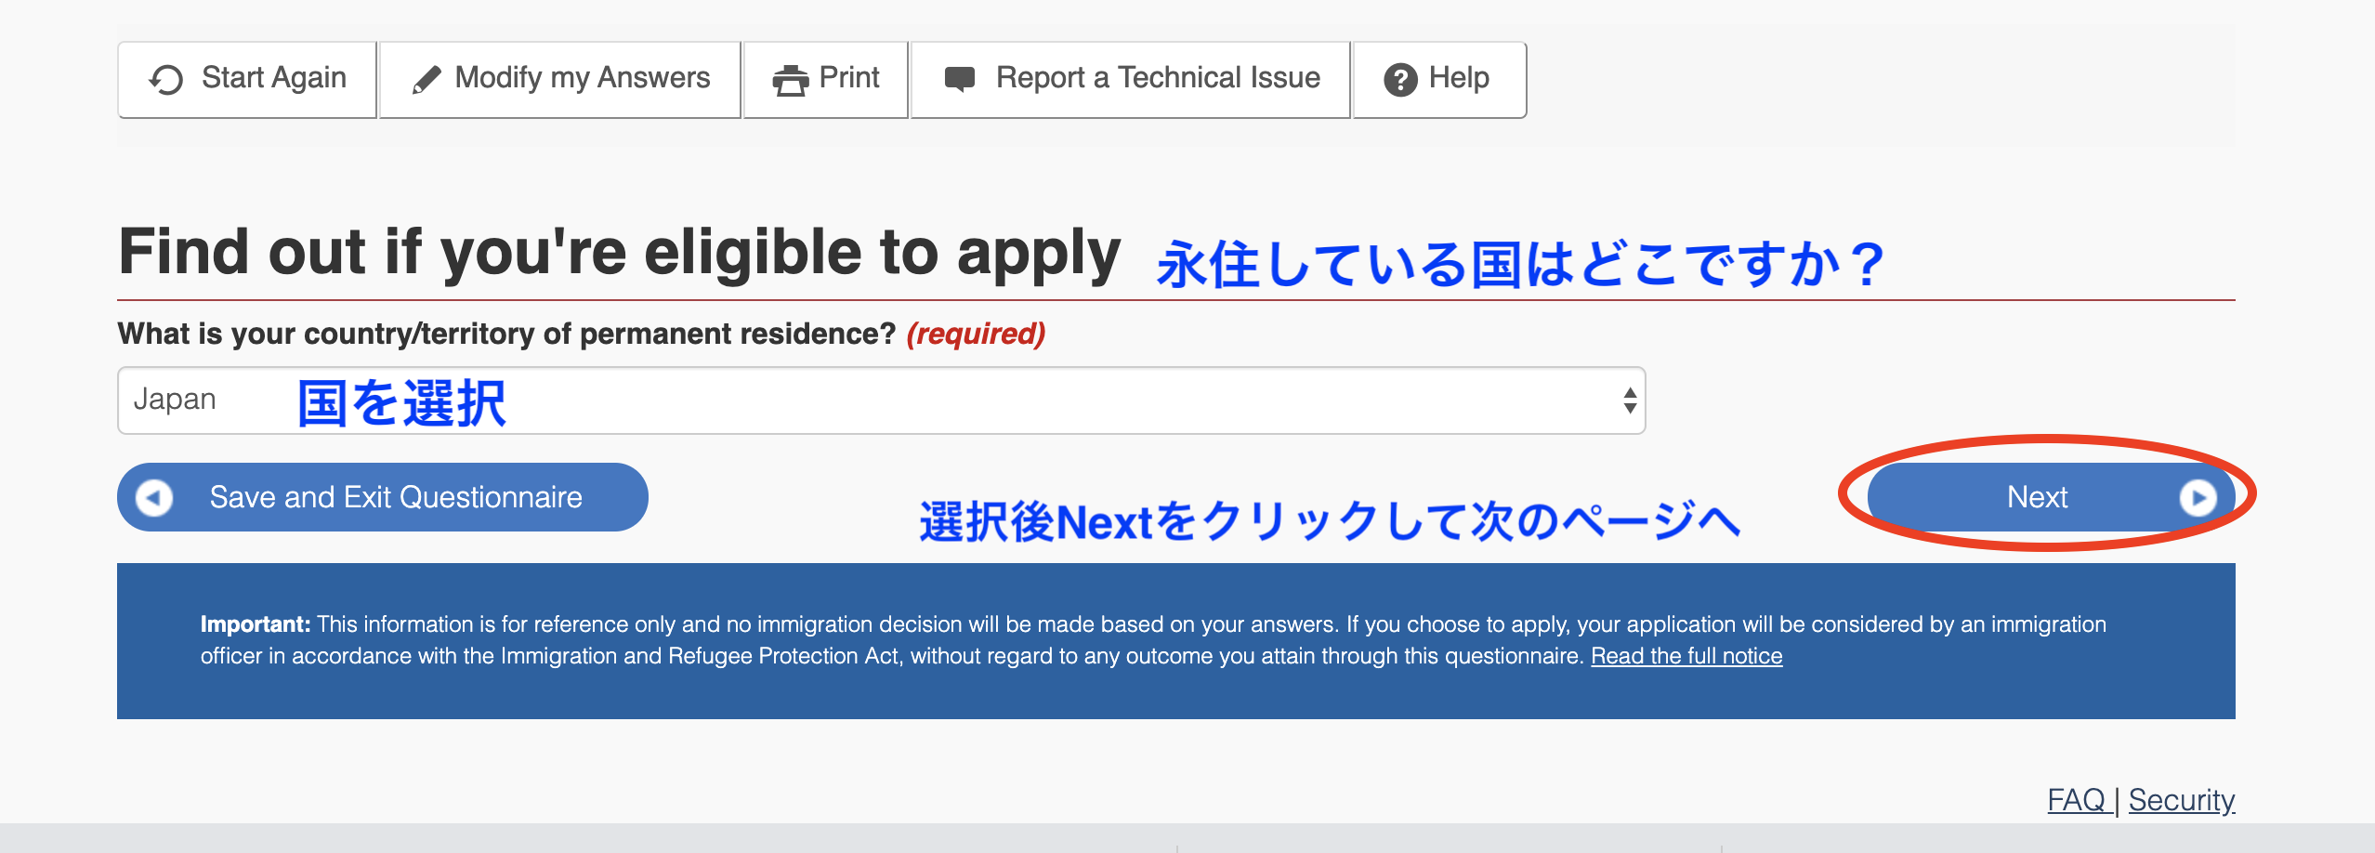This screenshot has width=2375, height=853.
Task: Click the speech bubble report icon
Action: tap(959, 79)
